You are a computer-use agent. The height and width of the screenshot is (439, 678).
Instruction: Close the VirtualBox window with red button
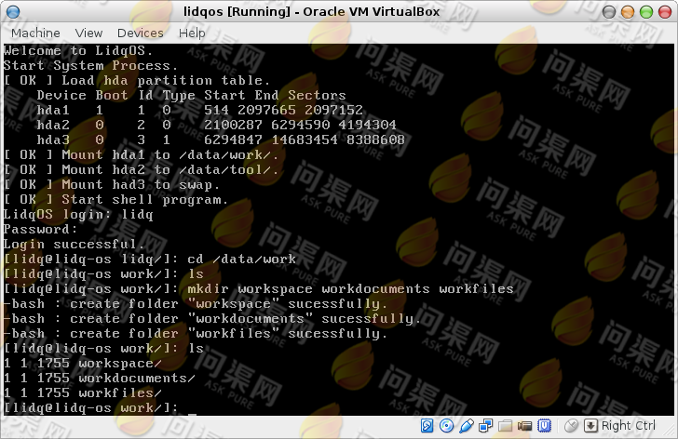(665, 12)
